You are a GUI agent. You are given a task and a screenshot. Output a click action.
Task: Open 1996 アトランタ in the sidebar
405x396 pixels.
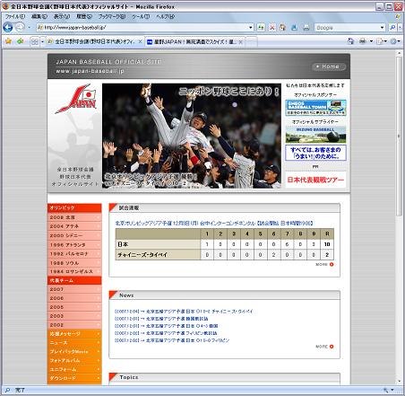[74, 245]
